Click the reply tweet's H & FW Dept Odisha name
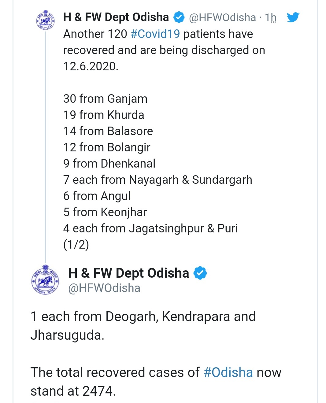 pyautogui.click(x=128, y=273)
